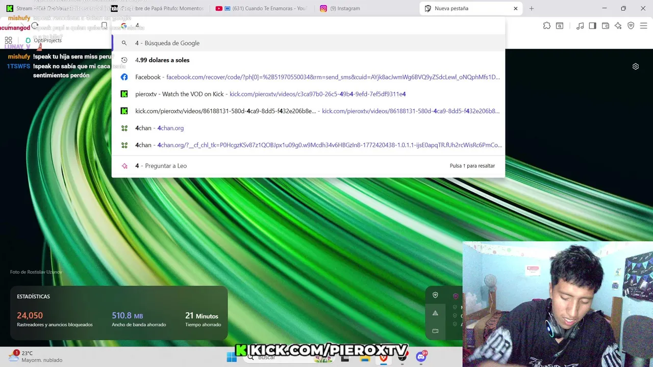Click the reload page button
This screenshot has height=367, width=653.
(35, 26)
